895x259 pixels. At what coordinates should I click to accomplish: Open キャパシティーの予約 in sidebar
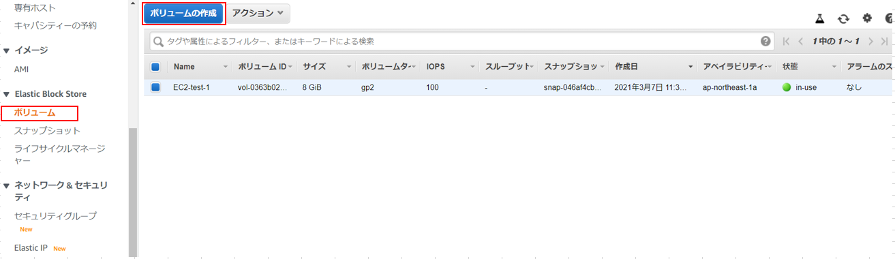55,26
